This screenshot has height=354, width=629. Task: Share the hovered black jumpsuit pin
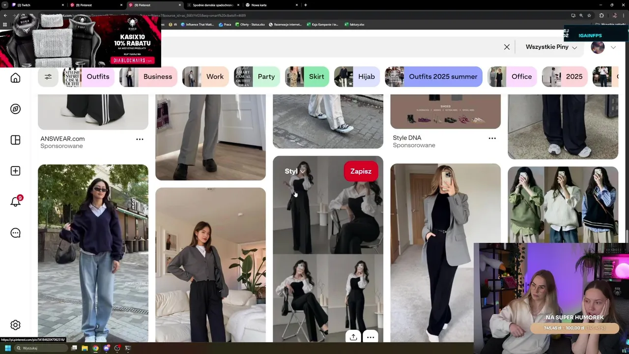pos(353,337)
